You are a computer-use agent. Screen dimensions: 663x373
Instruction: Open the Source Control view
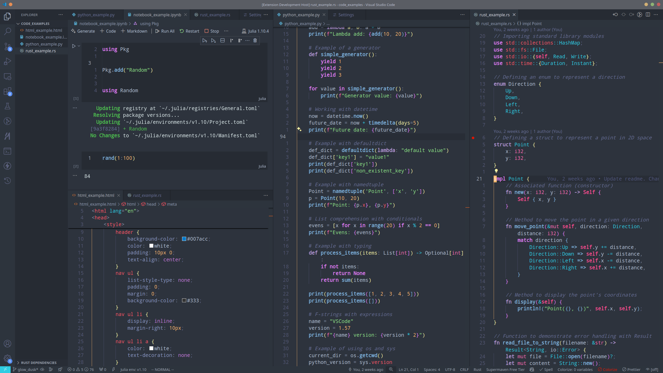8,47
